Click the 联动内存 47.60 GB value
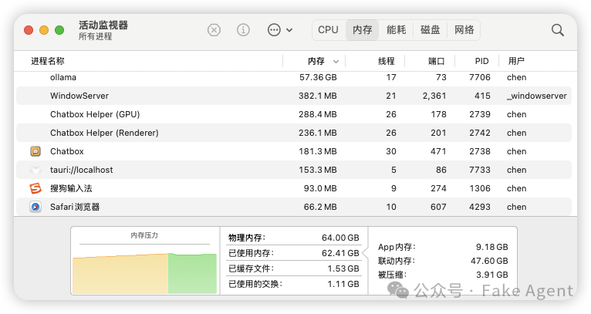Image resolution: width=591 pixels, height=314 pixels. 489,261
